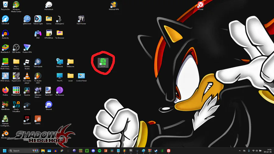Viewport: 274px width, 154px height.
Task: Select the Resolve desktop icon
Action: tap(27, 92)
